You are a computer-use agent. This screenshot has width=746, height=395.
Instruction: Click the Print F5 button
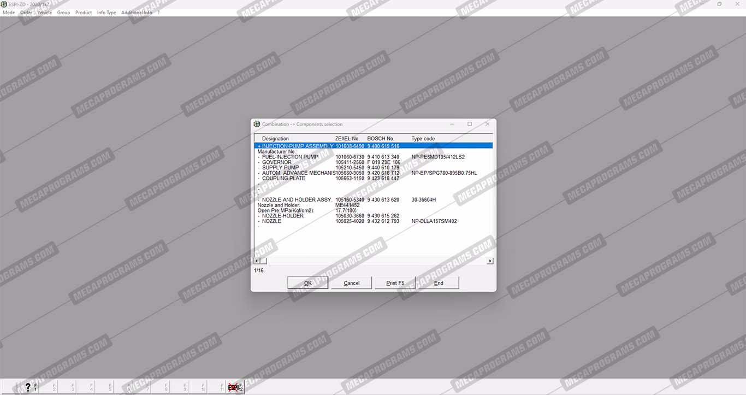click(395, 283)
